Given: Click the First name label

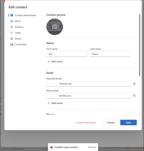Looking at the screenshot, I should point(52,49).
